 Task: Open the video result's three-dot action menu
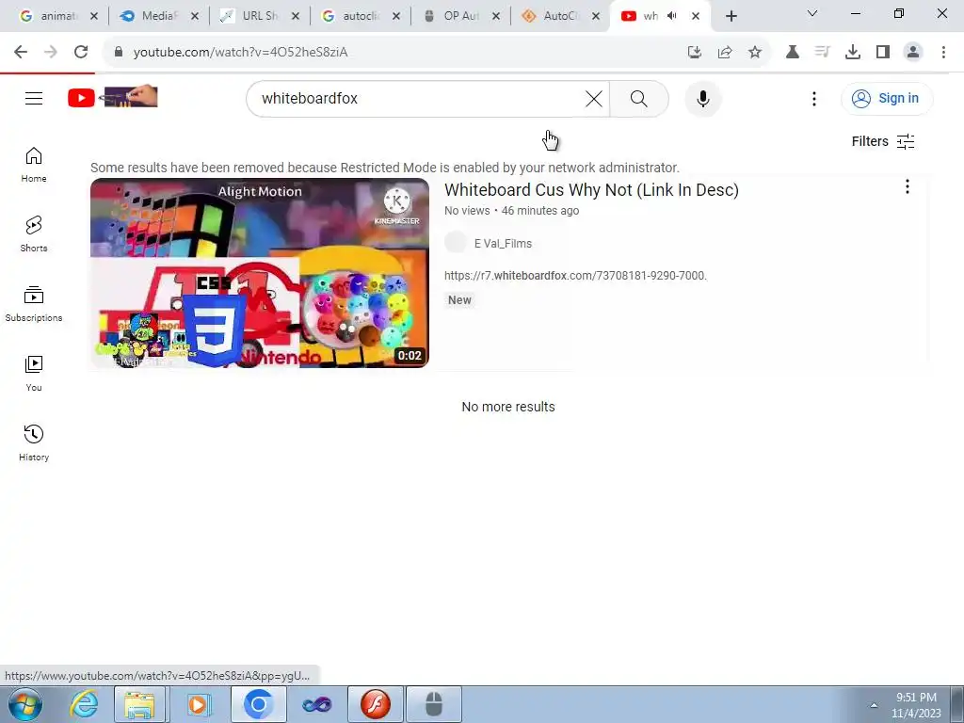coord(908,187)
